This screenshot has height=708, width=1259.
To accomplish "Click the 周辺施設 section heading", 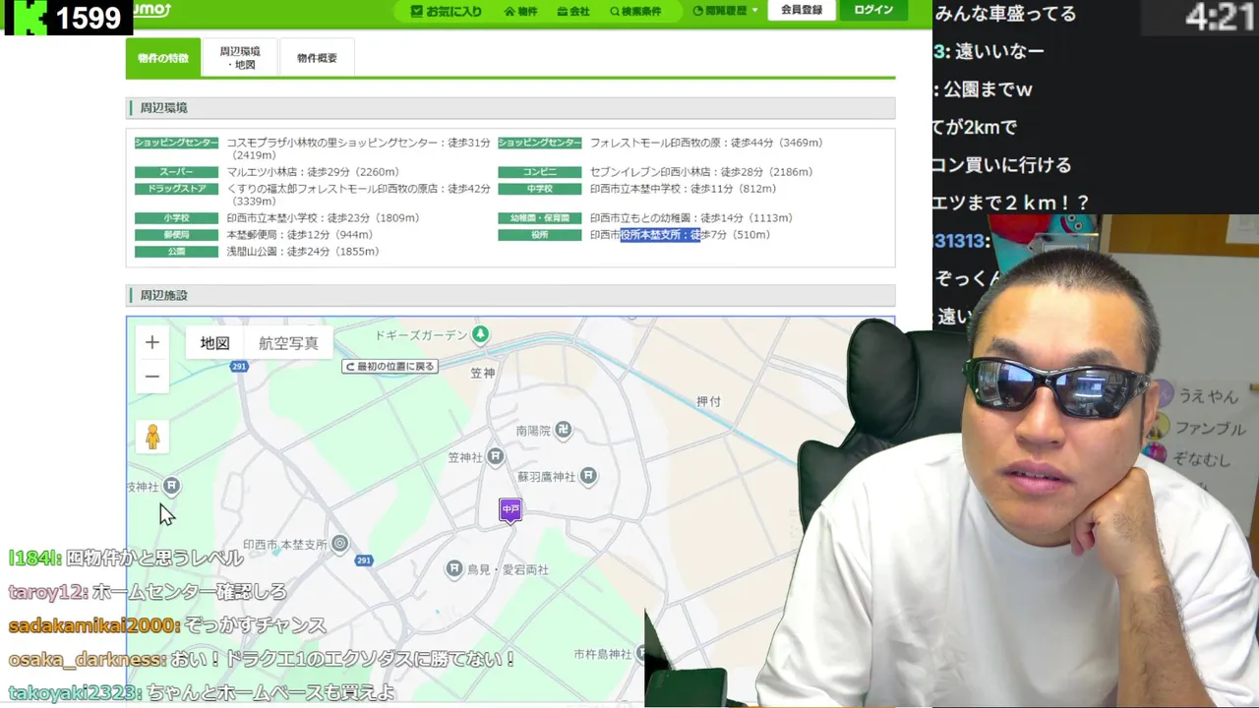I will (163, 295).
